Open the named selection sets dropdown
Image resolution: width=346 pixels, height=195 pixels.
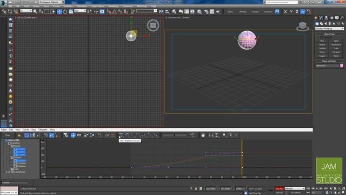[x=147, y=11]
